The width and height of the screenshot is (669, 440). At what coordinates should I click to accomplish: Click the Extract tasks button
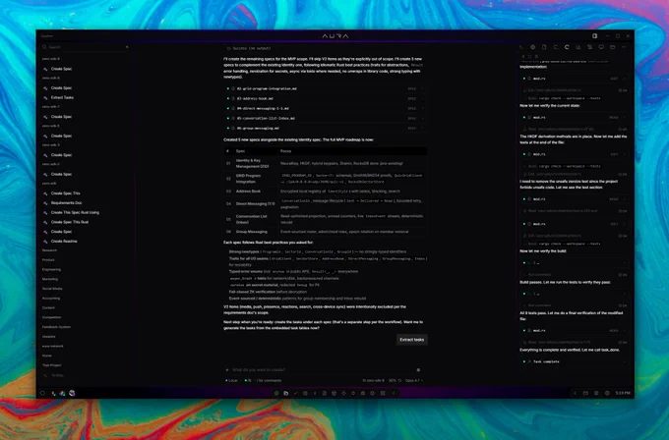[x=411, y=340]
